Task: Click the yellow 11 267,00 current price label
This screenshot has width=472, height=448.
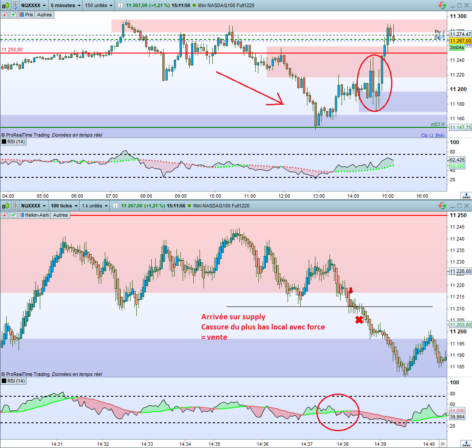Action: pyautogui.click(x=460, y=41)
